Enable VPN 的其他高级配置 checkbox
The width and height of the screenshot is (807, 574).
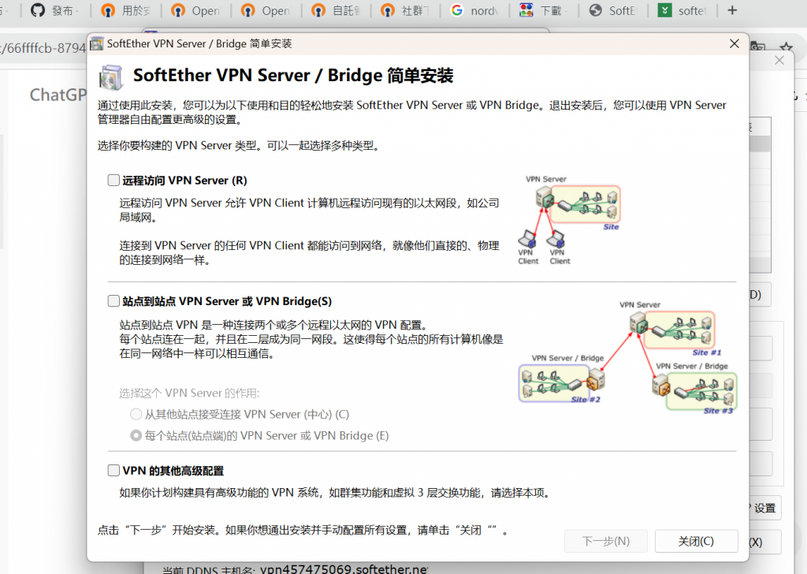pyautogui.click(x=113, y=471)
